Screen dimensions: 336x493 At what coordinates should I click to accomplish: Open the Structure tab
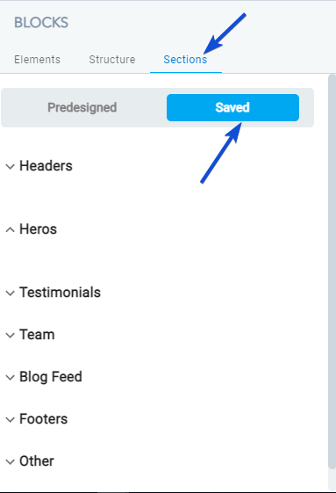point(112,60)
